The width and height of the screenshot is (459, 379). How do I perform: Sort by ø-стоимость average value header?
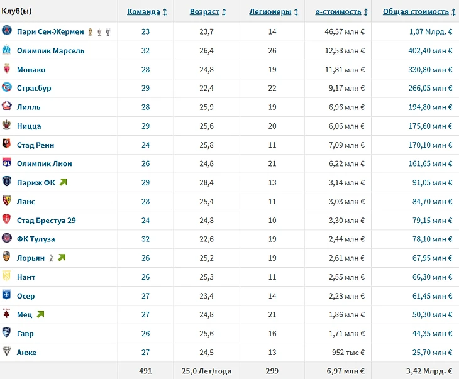[341, 11]
